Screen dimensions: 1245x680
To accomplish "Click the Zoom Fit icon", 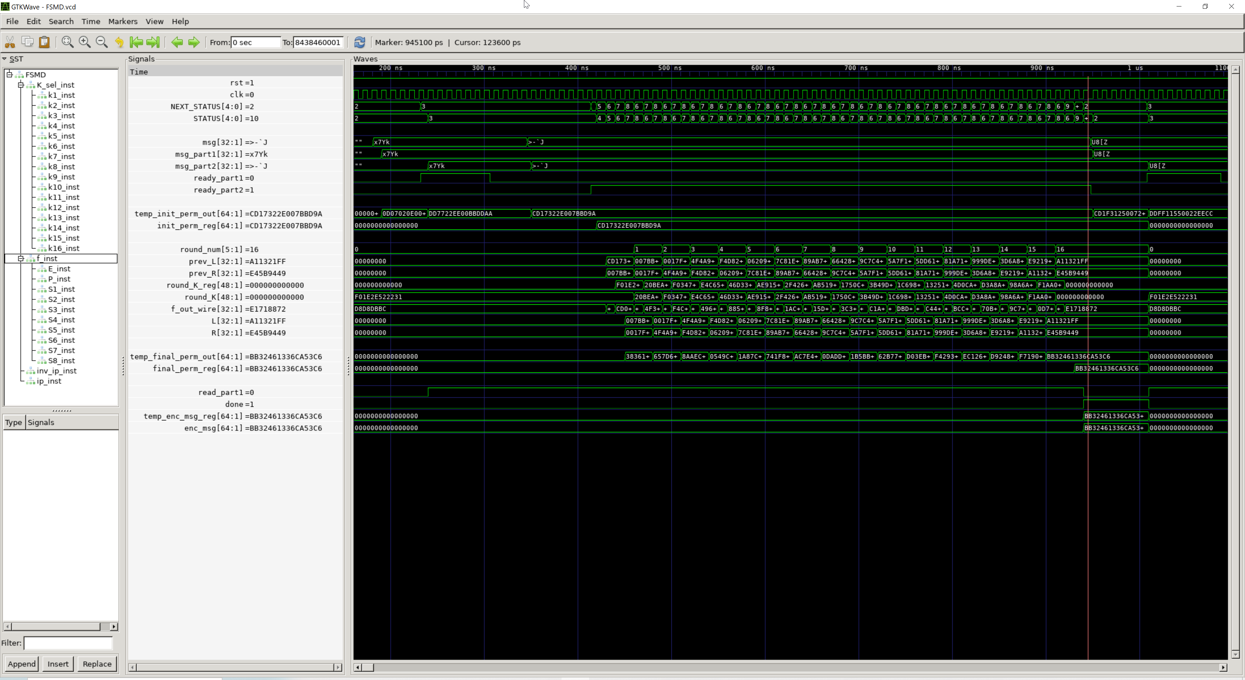I will coord(68,42).
